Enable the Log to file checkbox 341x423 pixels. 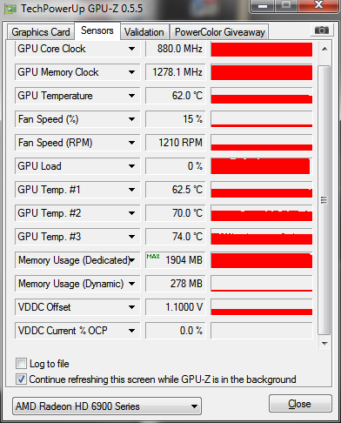(x=21, y=364)
